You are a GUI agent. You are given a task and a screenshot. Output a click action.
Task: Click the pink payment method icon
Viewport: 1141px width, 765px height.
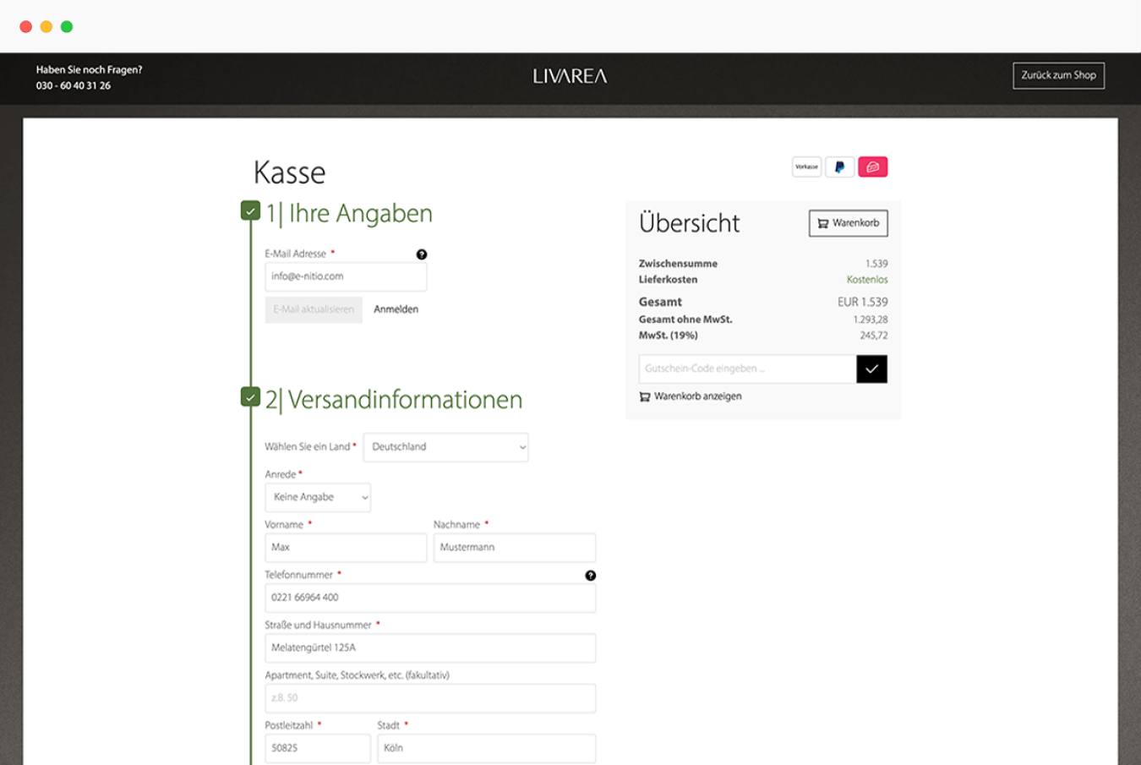[x=872, y=167]
